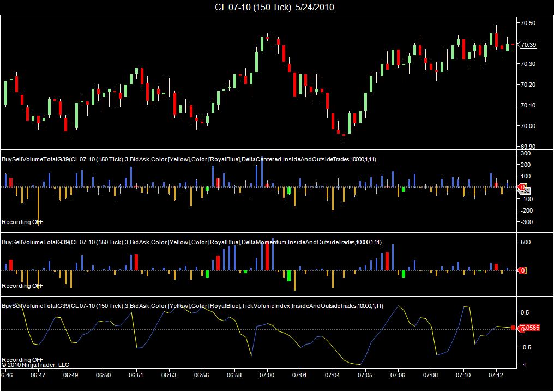
Task: Click the 70.30 price axis label
Action: coord(528,64)
